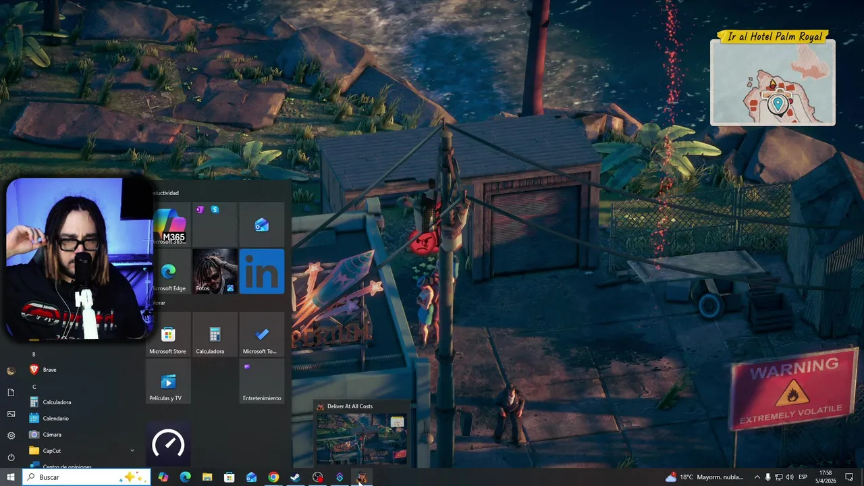Open the user account icon in Start sidebar
This screenshot has height=486, width=864.
pyautogui.click(x=11, y=371)
